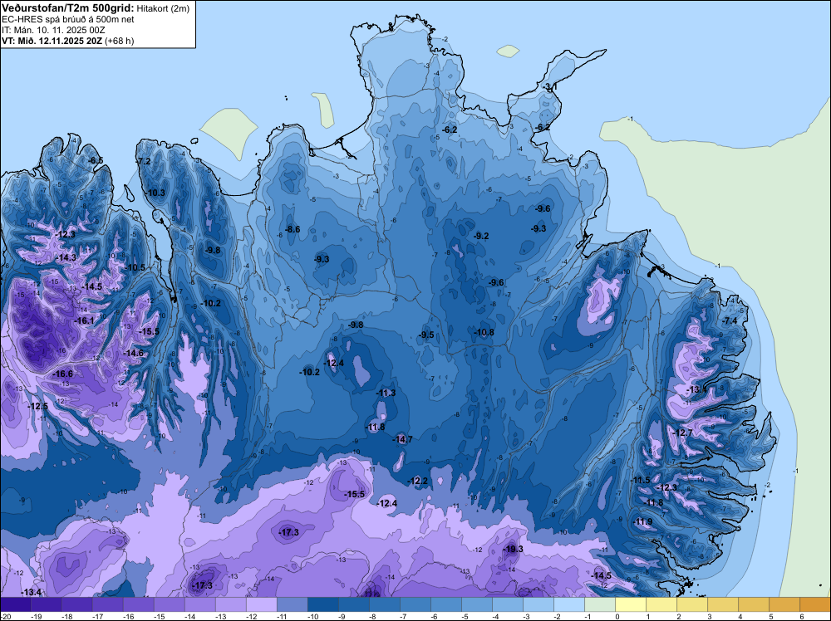The height and width of the screenshot is (621, 831).
Task: Click the temperature value "-12.2"
Action: tap(418, 480)
